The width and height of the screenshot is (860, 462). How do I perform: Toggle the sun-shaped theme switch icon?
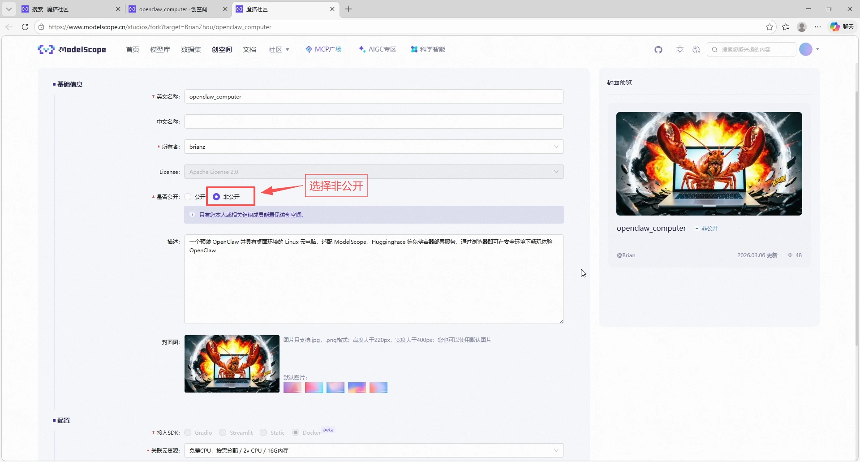click(x=680, y=50)
